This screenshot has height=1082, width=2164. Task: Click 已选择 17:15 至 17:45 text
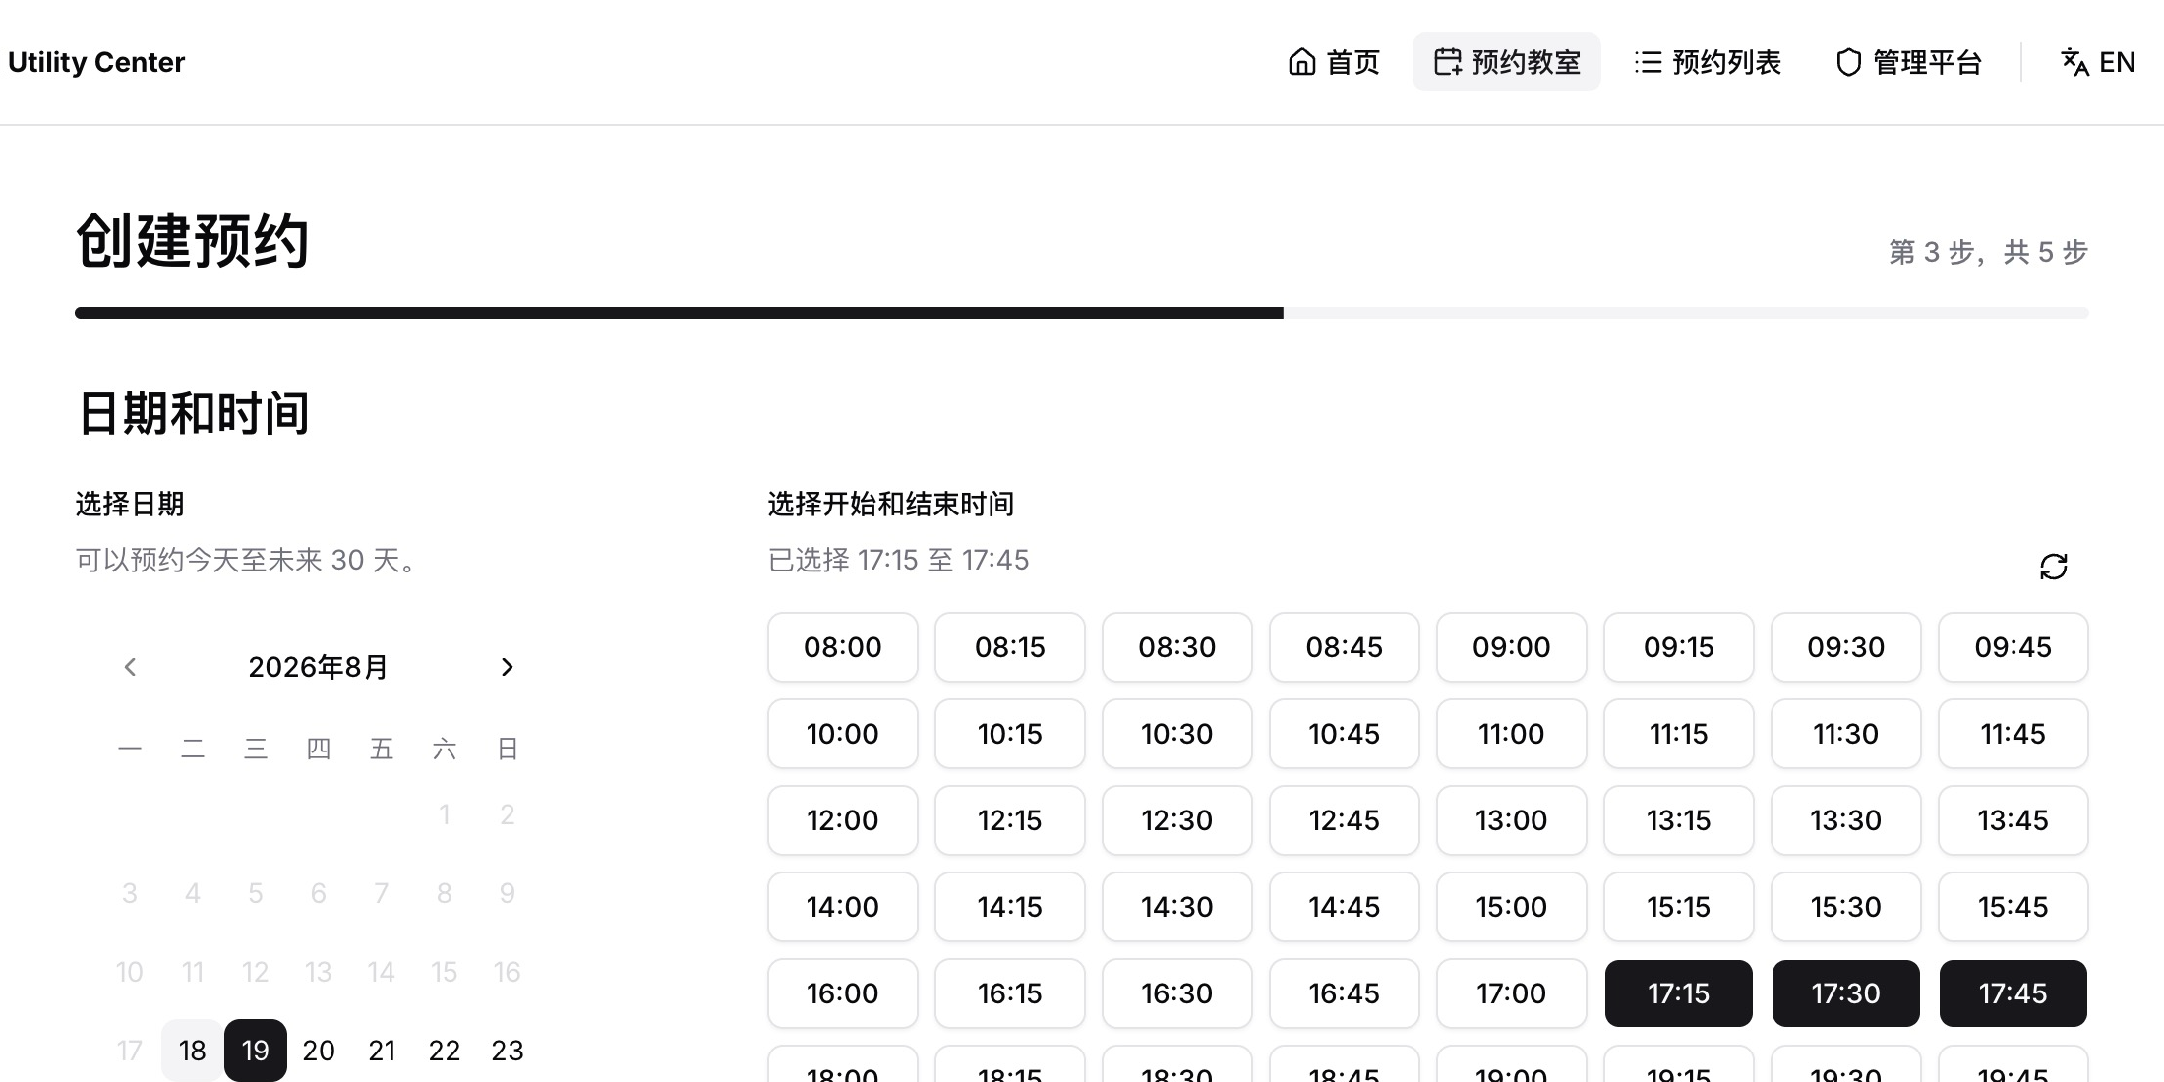tap(898, 560)
